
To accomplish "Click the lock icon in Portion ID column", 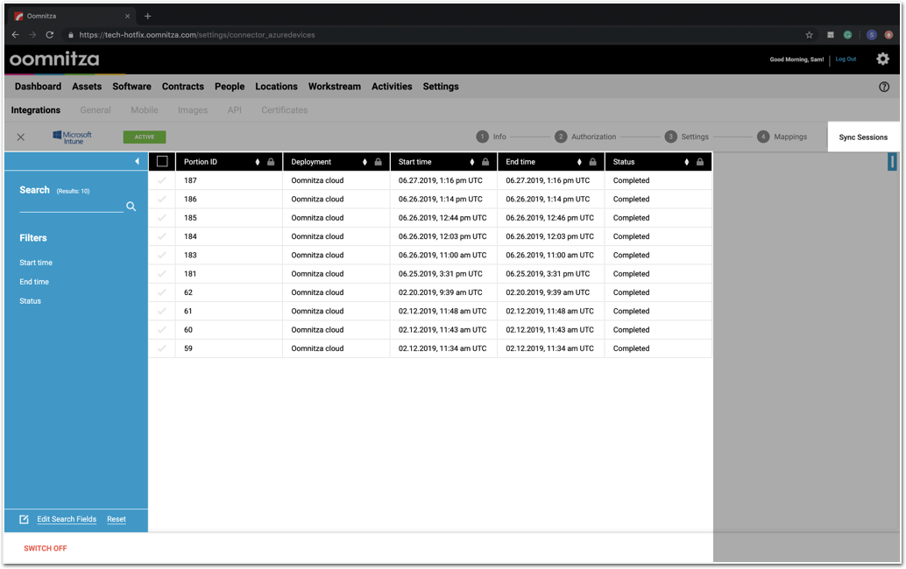I will (x=271, y=162).
